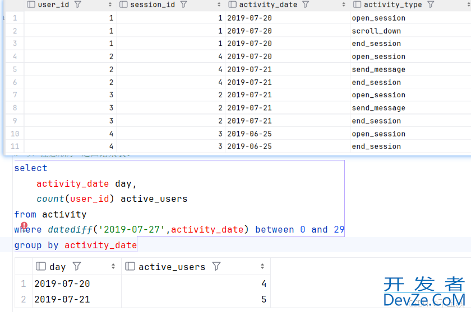Click the select keyword in SQL editor

[31, 168]
